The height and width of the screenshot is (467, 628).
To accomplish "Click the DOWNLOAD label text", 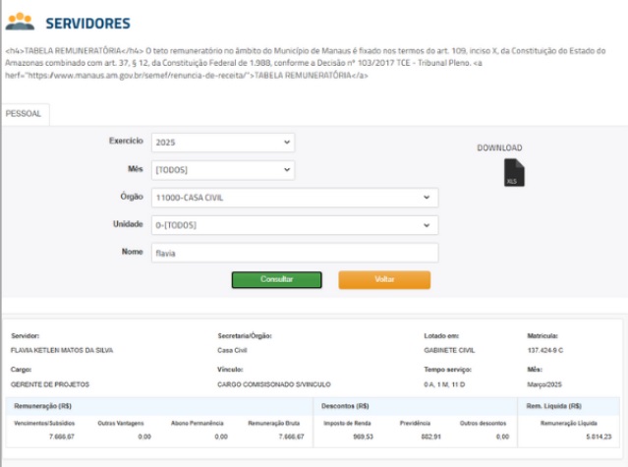I will click(499, 148).
